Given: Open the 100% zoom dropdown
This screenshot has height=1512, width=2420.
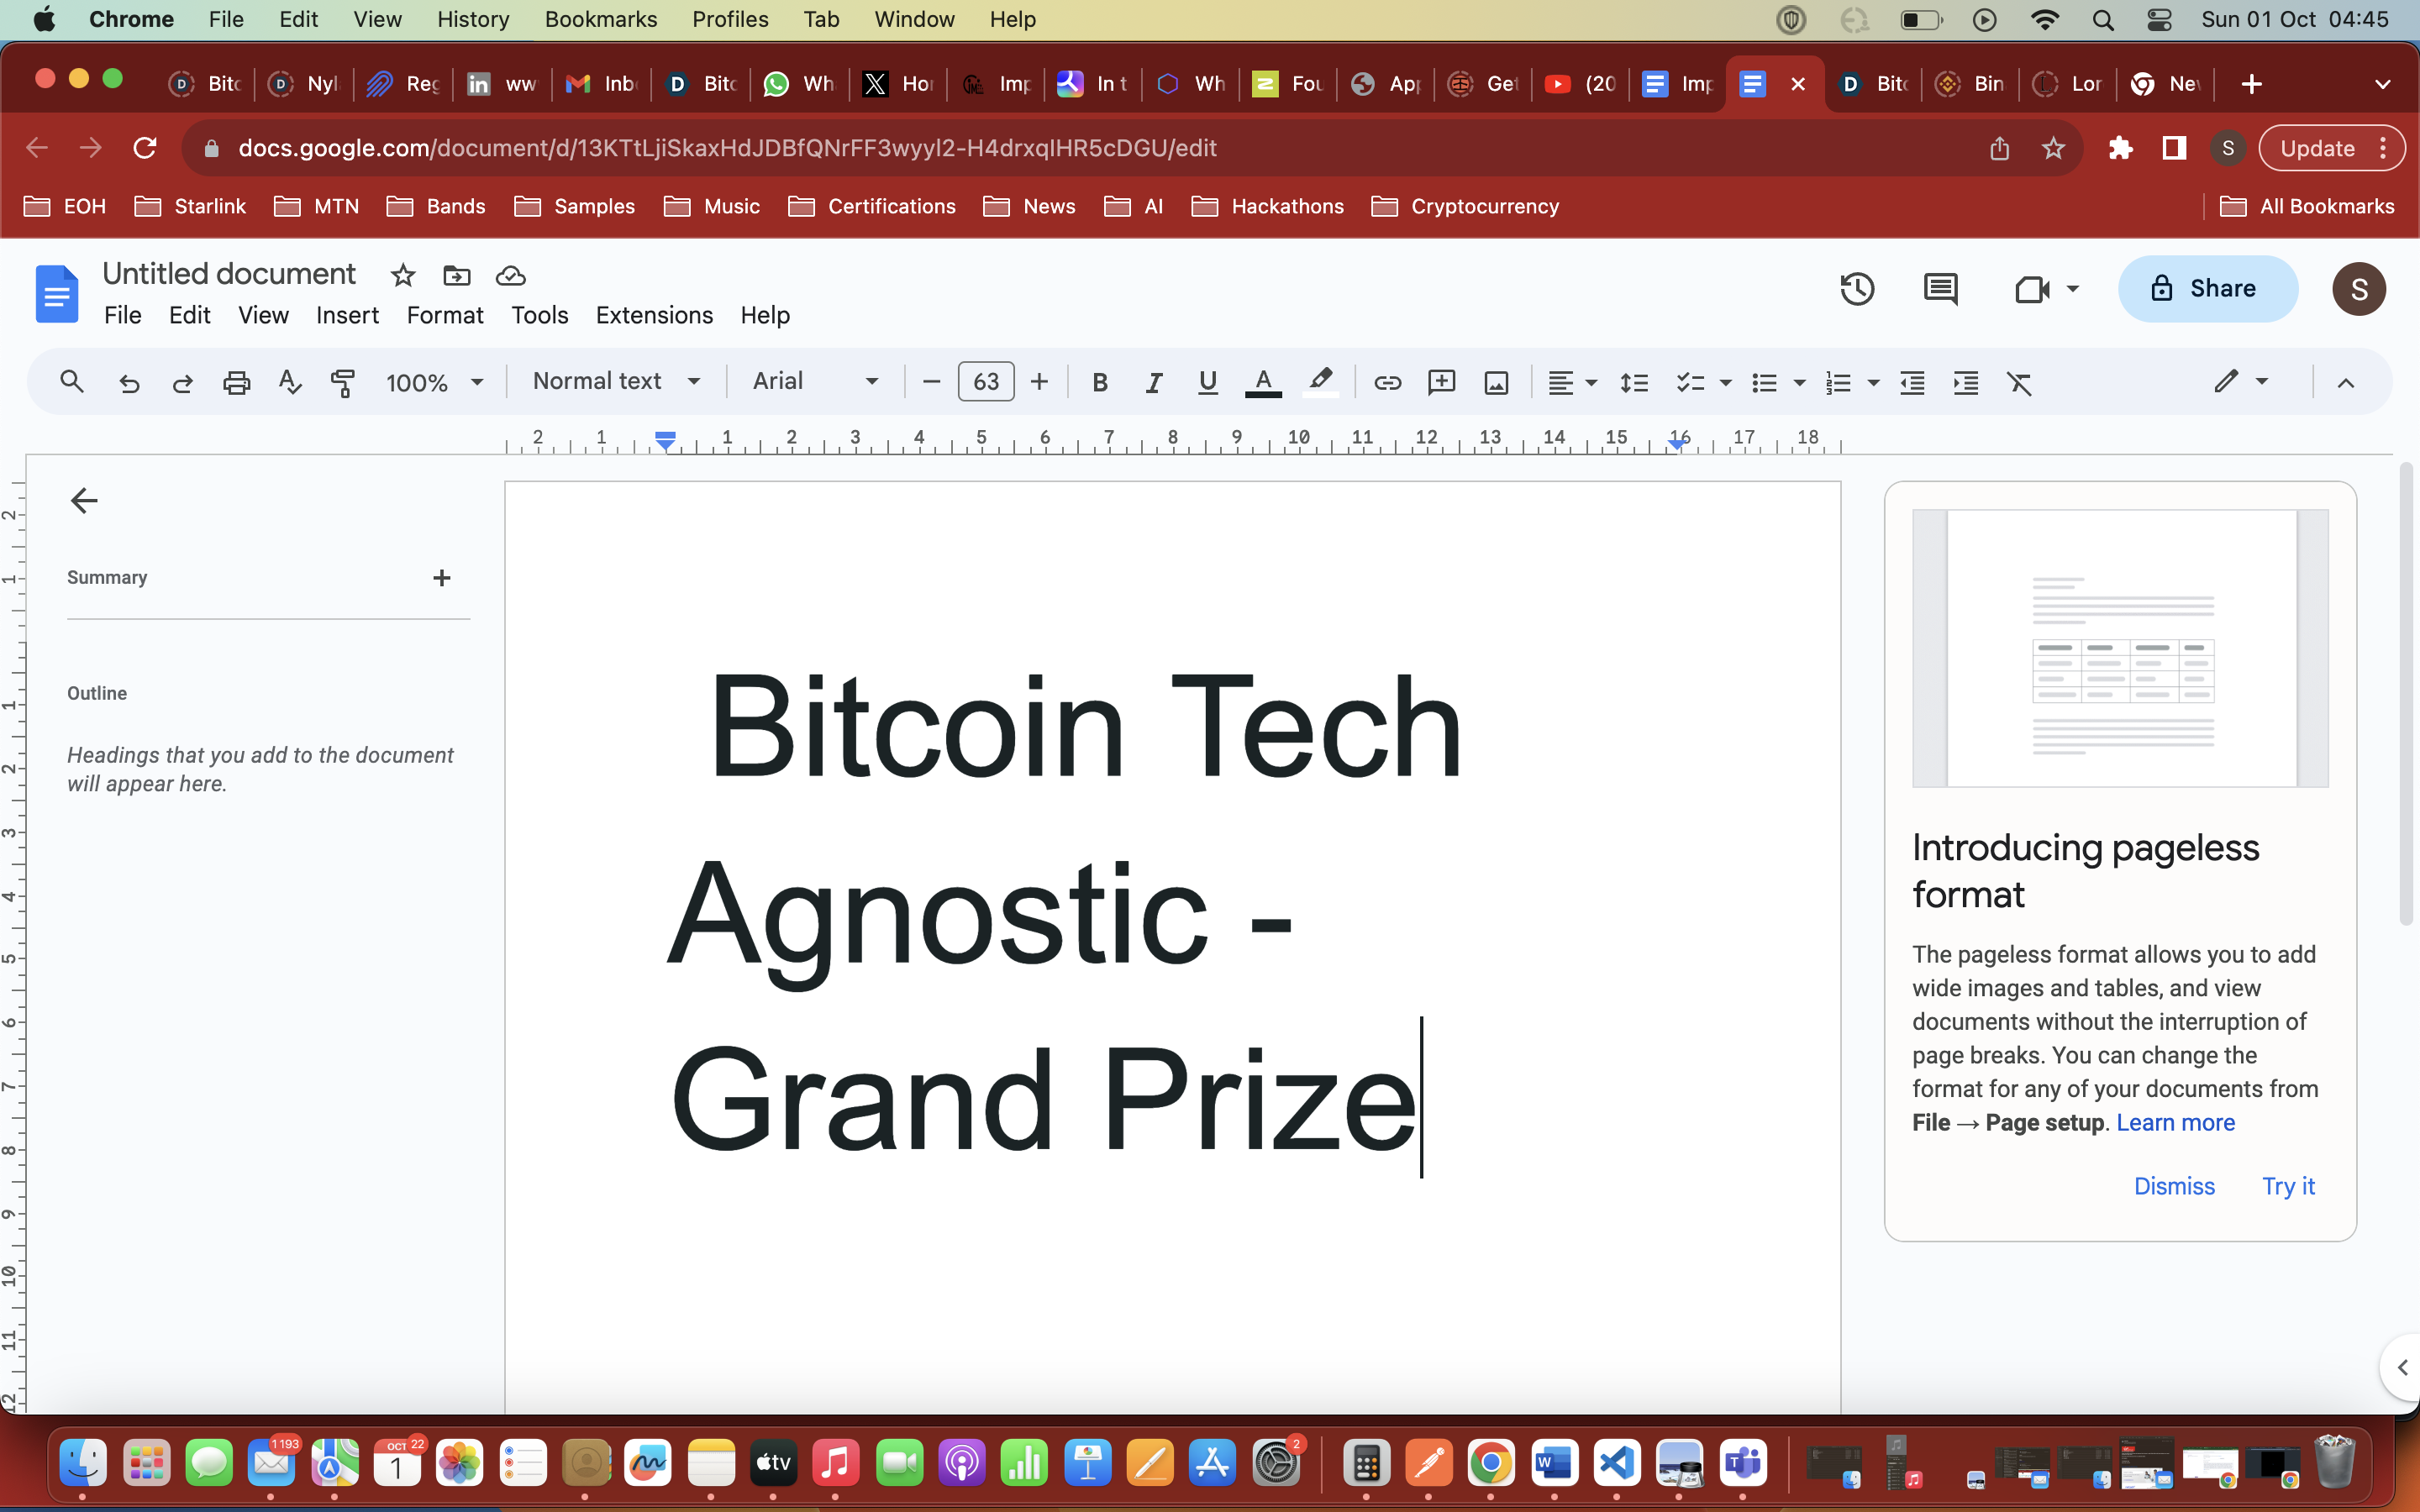Looking at the screenshot, I should (x=434, y=382).
